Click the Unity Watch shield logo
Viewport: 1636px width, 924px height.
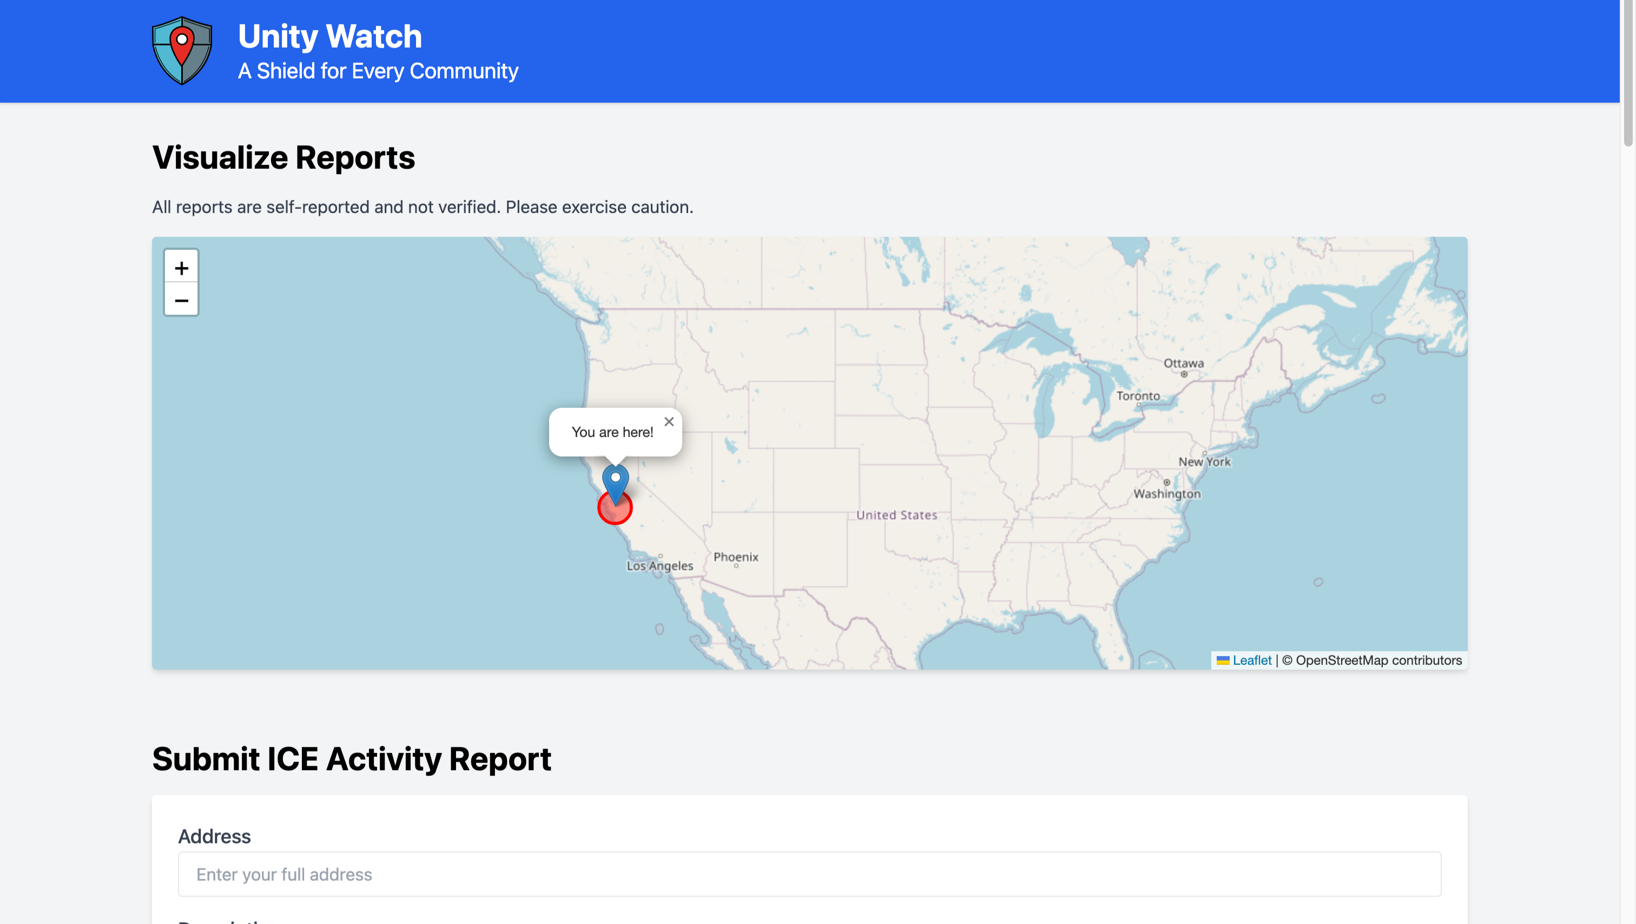coord(182,51)
